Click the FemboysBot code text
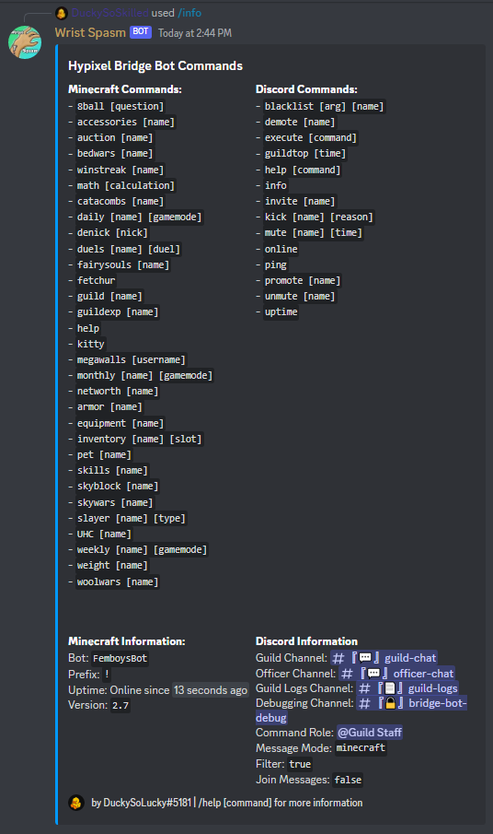The width and height of the screenshot is (493, 834). tap(120, 659)
